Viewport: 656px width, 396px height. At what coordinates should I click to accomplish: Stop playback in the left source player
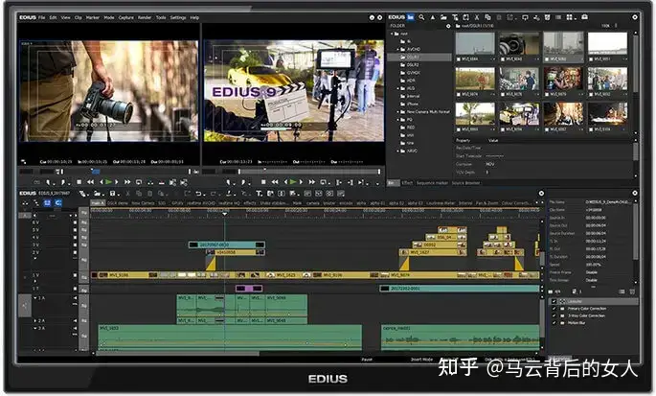pos(79,182)
